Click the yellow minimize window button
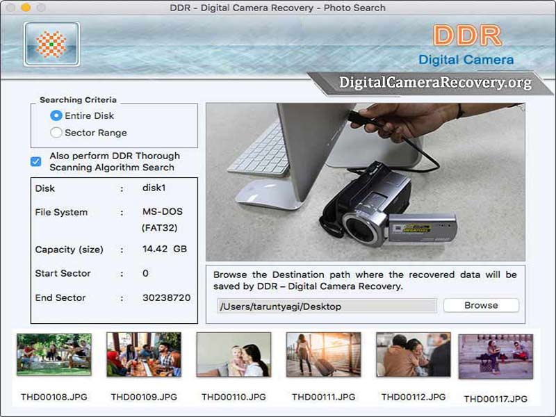The width and height of the screenshot is (556, 417). 26,8
